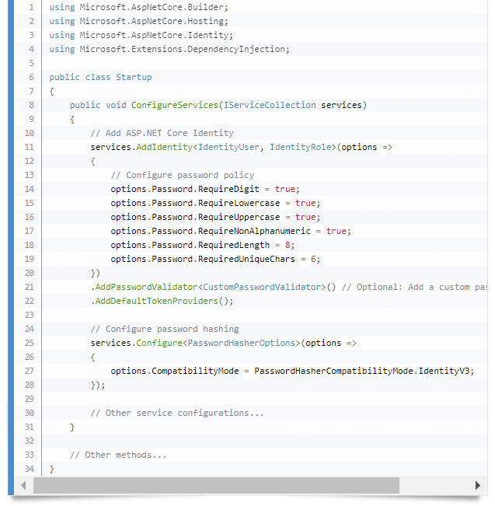
Task: Click line number 34 in the gutter
Action: pos(29,469)
